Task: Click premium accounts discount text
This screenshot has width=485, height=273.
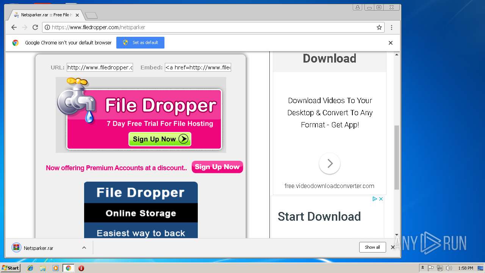Action: coord(116,168)
